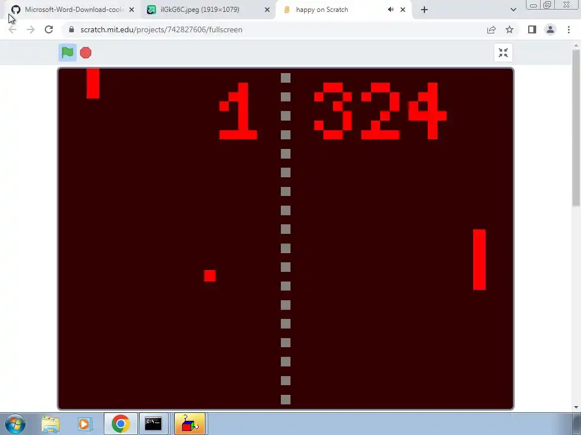Click Show desktop at the taskbar edge

(577, 424)
